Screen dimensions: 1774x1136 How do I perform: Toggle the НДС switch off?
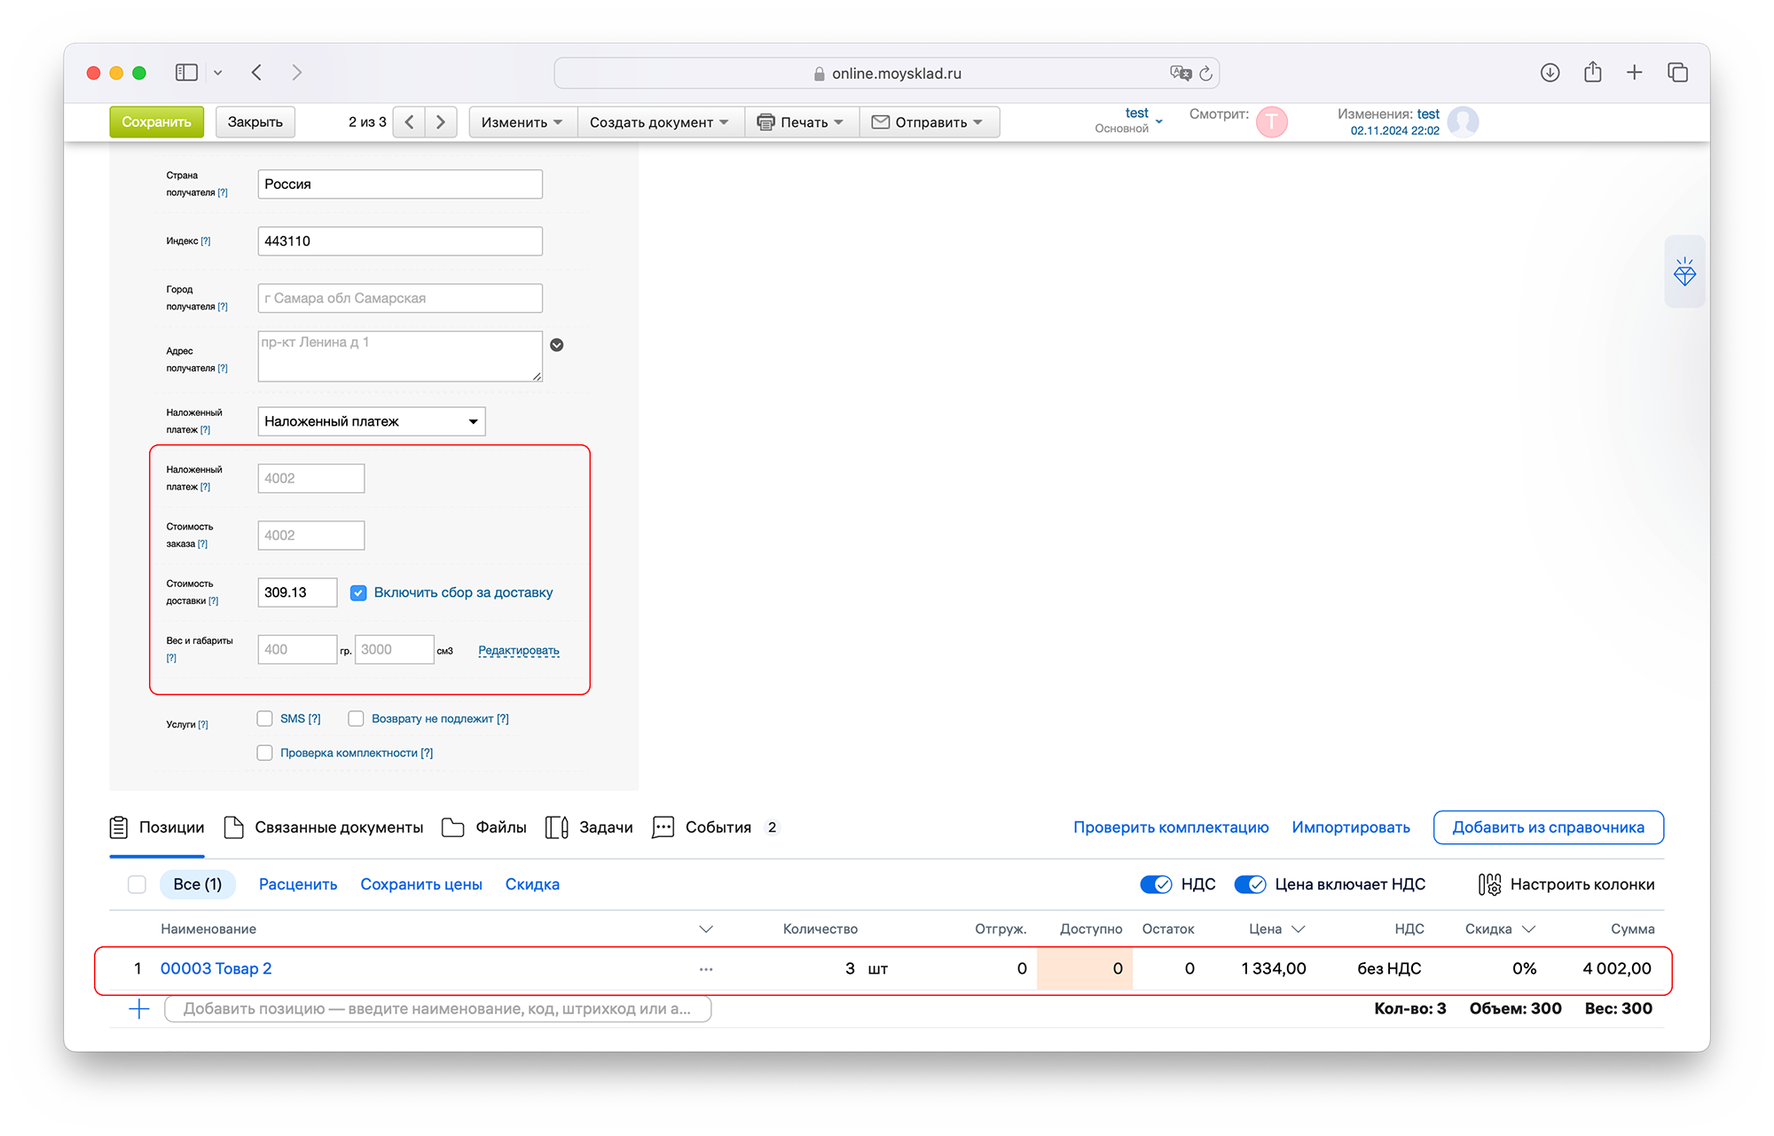[1156, 884]
